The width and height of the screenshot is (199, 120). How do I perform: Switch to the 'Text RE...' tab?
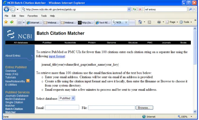(103, 23)
